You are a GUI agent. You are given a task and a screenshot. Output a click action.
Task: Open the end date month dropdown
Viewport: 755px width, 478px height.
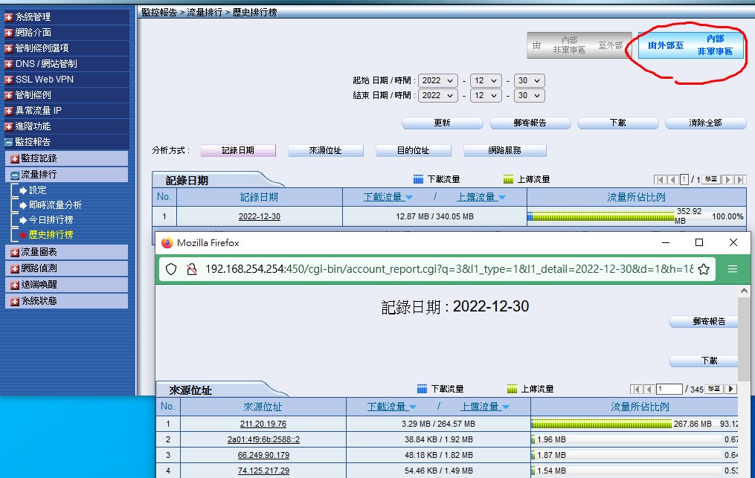pyautogui.click(x=486, y=96)
